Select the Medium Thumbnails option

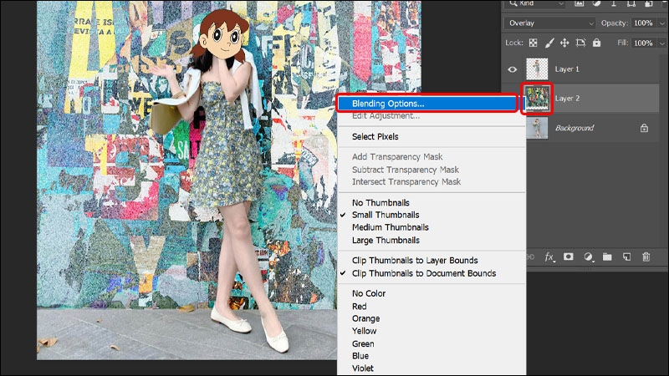(x=390, y=227)
